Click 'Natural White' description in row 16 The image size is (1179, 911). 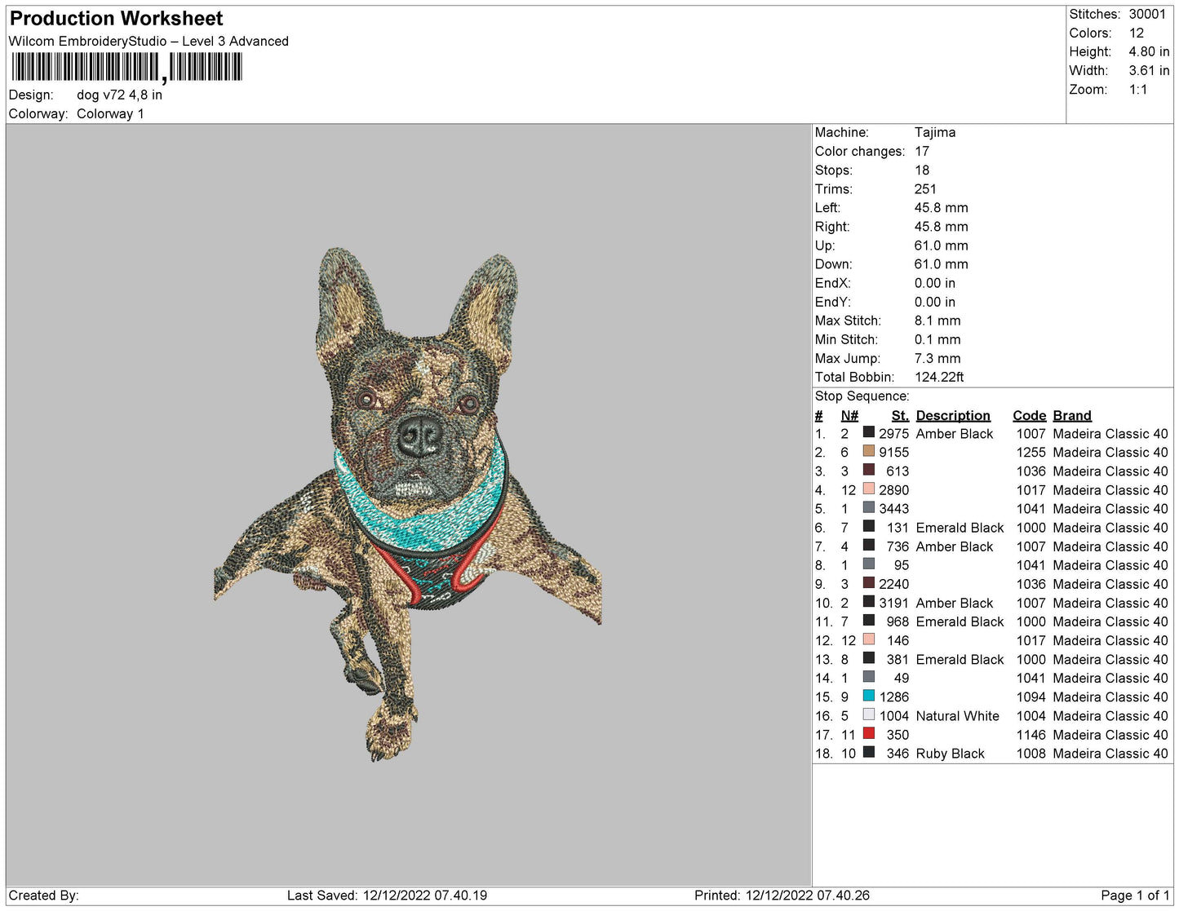[958, 715]
